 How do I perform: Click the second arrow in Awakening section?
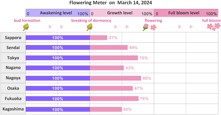click(62, 27)
